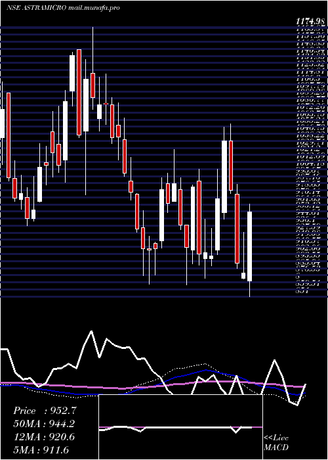This screenshot has height=460, width=328.
Task: Click the last white candle at right edge
Action: coord(249,246)
